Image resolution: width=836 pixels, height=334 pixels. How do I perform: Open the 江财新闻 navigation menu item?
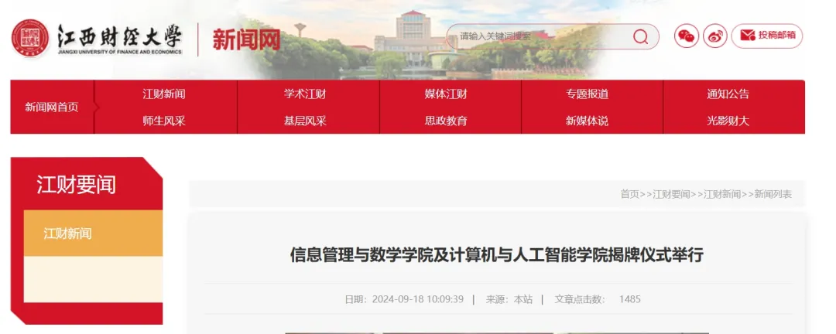click(x=164, y=94)
